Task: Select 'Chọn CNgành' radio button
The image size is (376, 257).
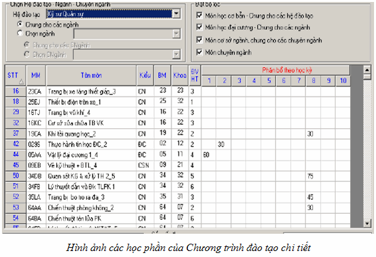Action: 27,54
